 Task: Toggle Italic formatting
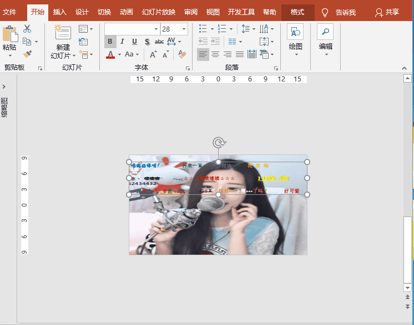(x=122, y=42)
